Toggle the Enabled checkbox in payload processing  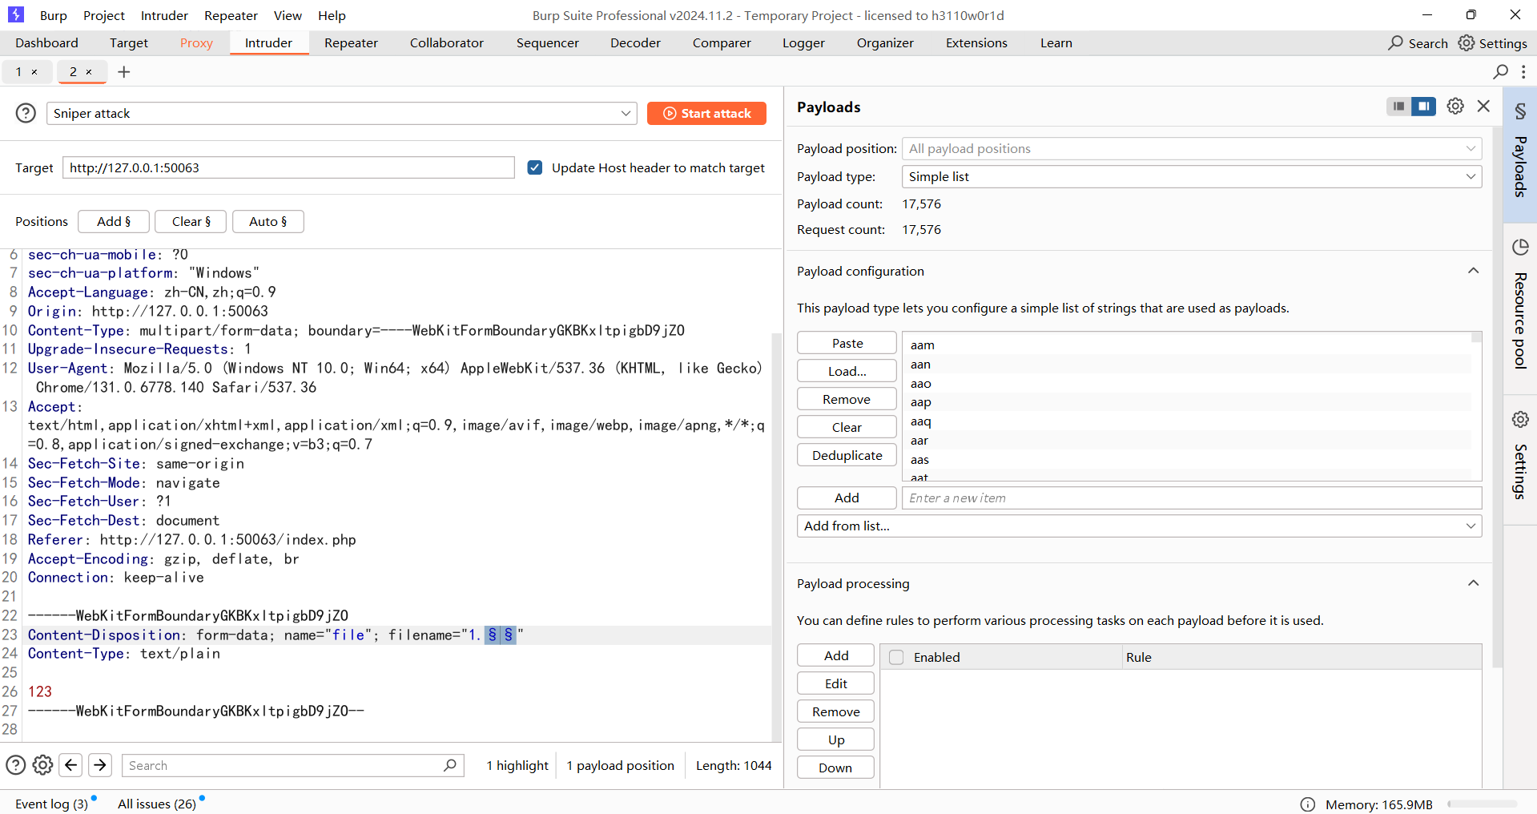pos(896,657)
